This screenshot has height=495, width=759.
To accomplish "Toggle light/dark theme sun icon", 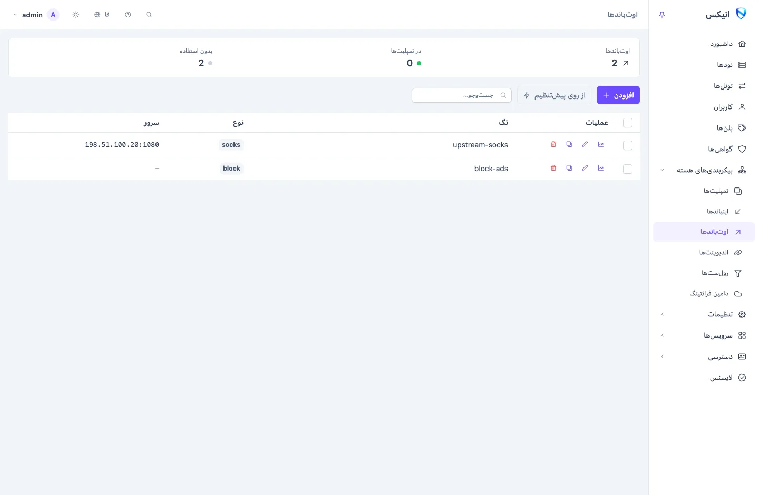I will click(x=76, y=15).
